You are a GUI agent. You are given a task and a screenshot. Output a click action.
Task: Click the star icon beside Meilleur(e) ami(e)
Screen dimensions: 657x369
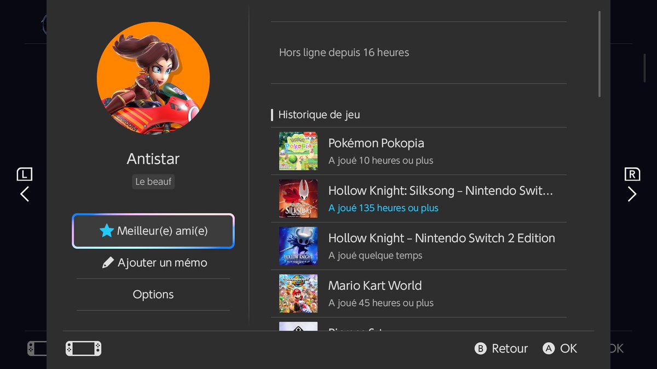click(x=106, y=230)
